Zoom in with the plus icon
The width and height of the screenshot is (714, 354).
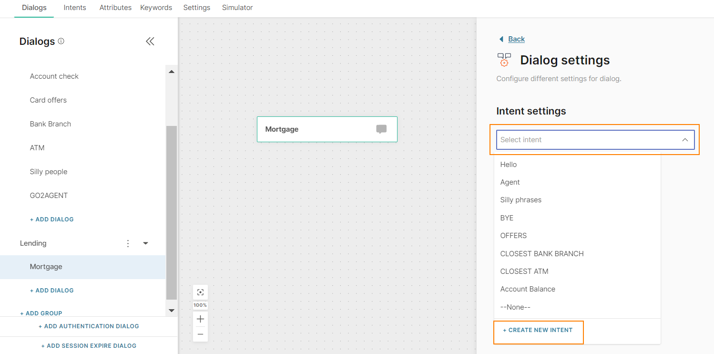(200, 319)
